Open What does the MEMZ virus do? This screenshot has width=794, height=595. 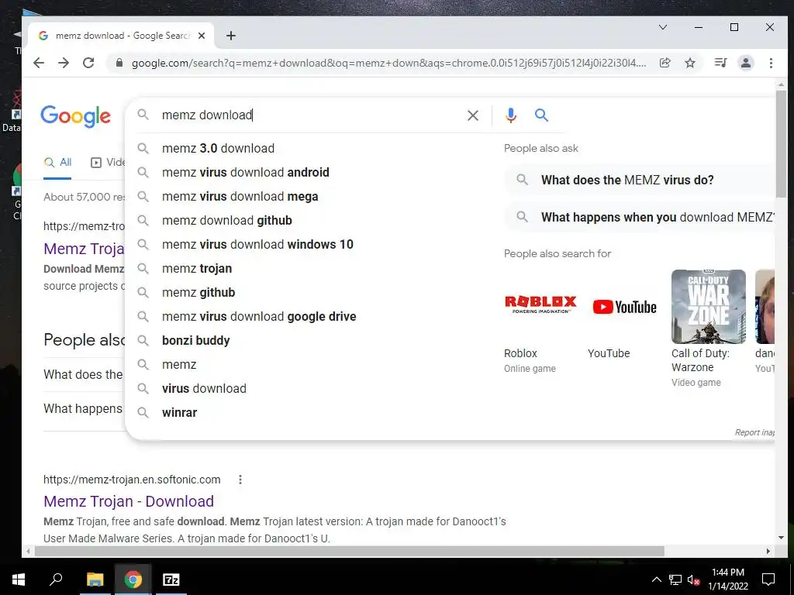pyautogui.click(x=640, y=180)
